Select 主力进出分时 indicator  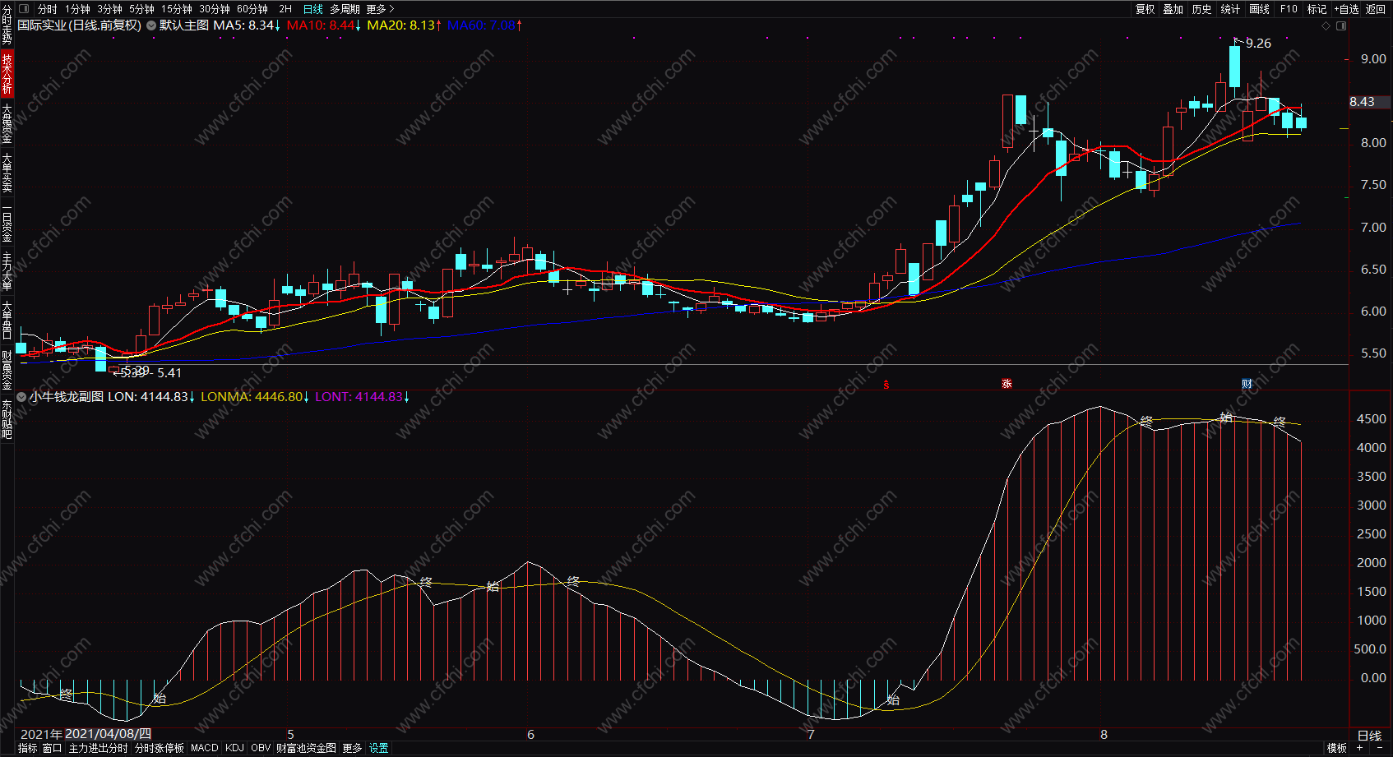coord(98,749)
